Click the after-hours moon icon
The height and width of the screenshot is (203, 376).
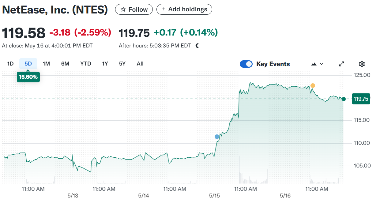click(x=197, y=46)
